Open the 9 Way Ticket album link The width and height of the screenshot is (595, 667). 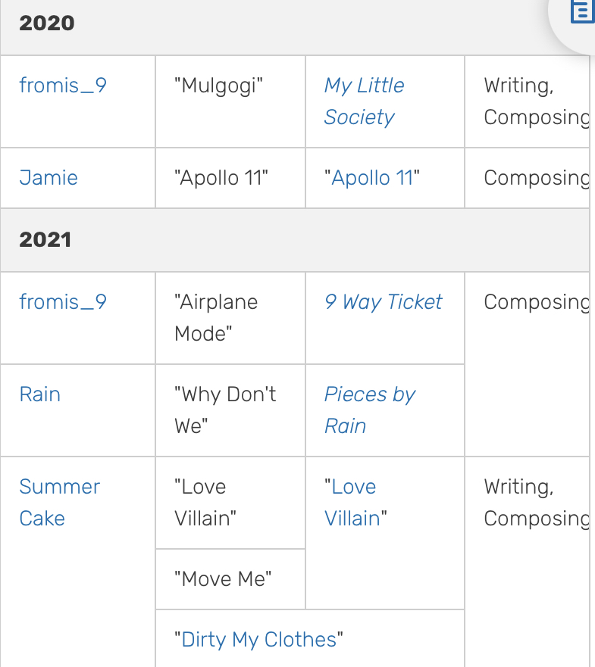pos(384,302)
